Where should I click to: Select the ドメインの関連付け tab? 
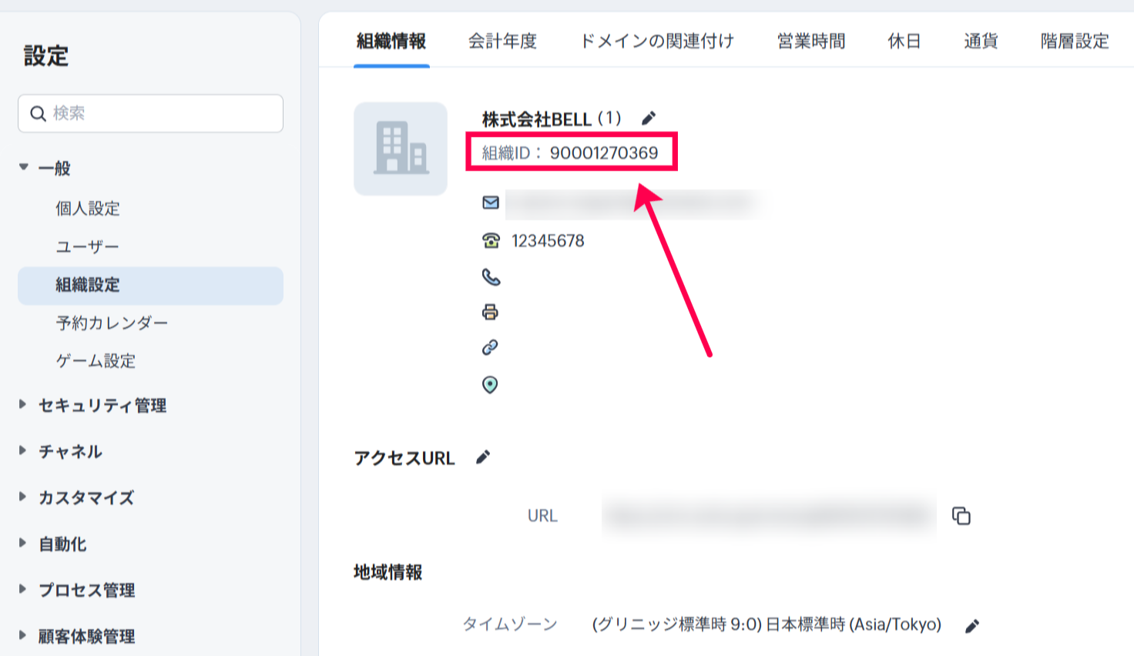click(x=656, y=41)
